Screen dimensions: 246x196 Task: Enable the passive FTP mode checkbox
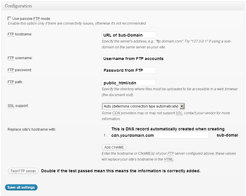click(x=9, y=18)
